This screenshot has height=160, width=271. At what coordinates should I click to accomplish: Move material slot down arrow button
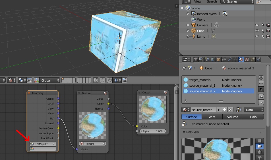(x=261, y=103)
